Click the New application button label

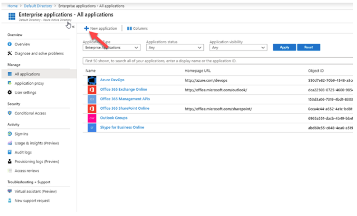click(104, 28)
